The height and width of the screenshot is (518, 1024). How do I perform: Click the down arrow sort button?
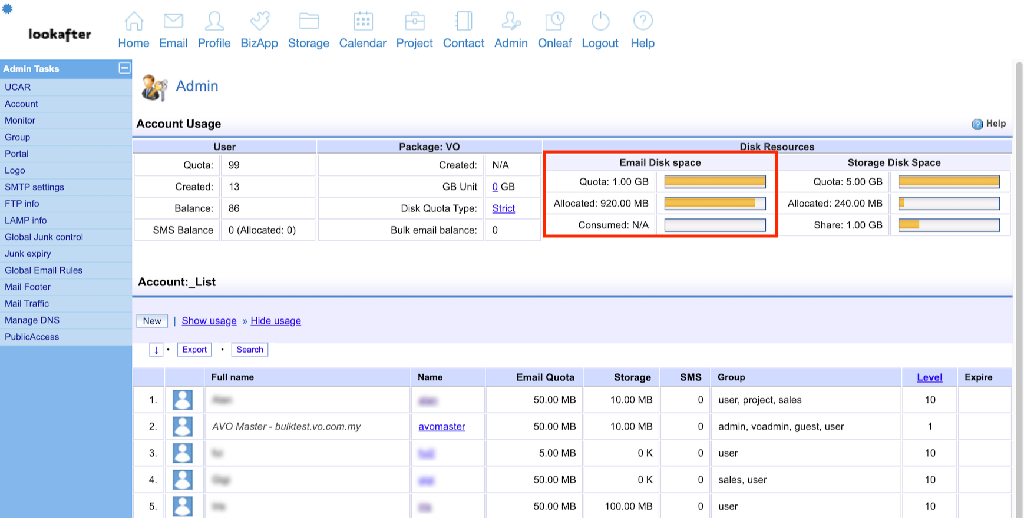[156, 350]
